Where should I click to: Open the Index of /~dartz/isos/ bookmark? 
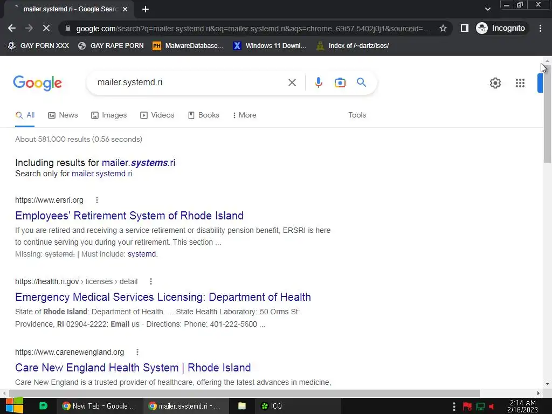(353, 46)
